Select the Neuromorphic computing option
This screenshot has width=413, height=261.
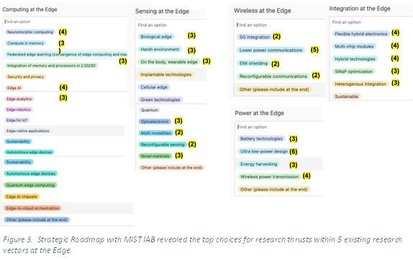tap(30, 32)
